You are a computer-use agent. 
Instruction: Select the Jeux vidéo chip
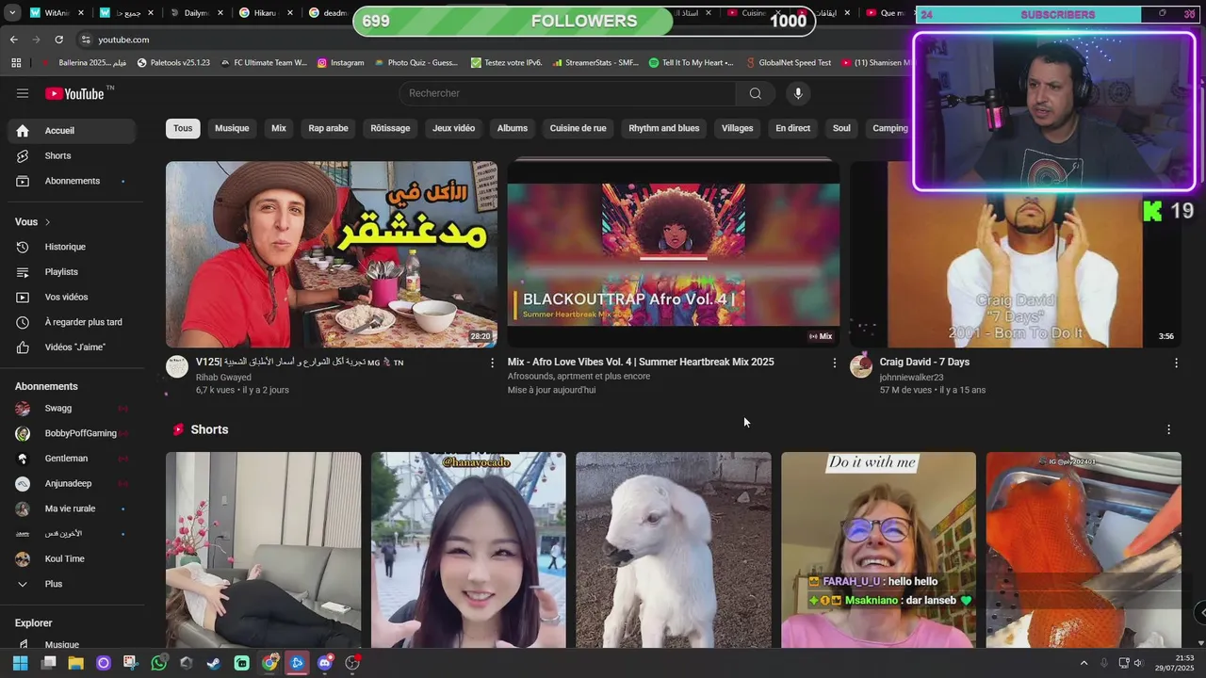(x=453, y=128)
